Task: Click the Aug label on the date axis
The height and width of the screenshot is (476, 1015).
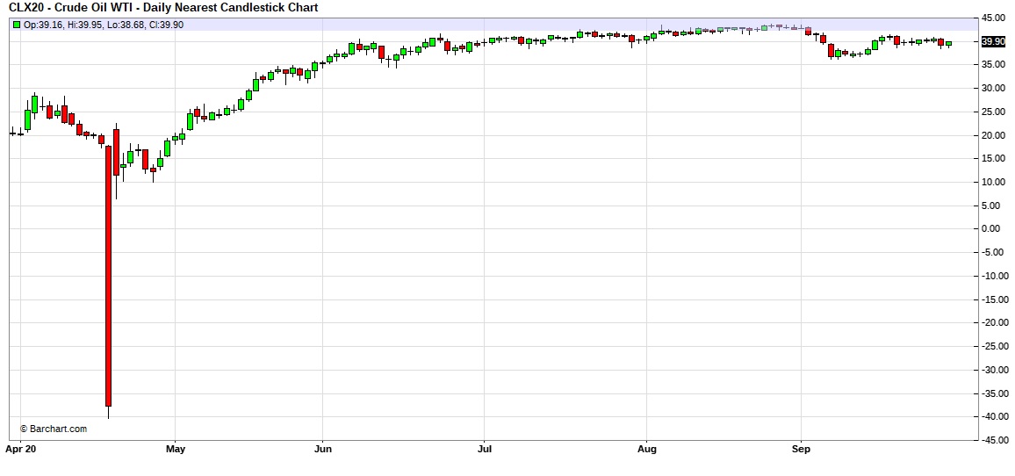Action: tap(647, 448)
